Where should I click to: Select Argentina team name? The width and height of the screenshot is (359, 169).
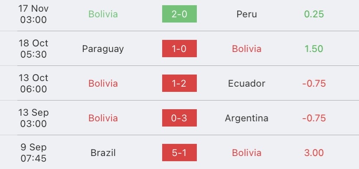[247, 118]
